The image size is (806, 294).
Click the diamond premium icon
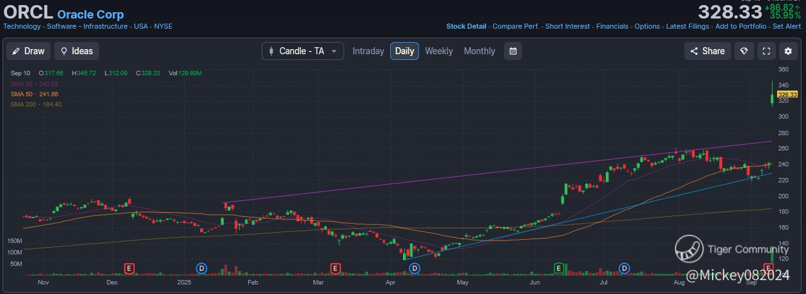click(x=744, y=51)
